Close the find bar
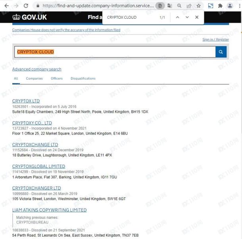Screen dimensions: 242x239 coord(197,17)
